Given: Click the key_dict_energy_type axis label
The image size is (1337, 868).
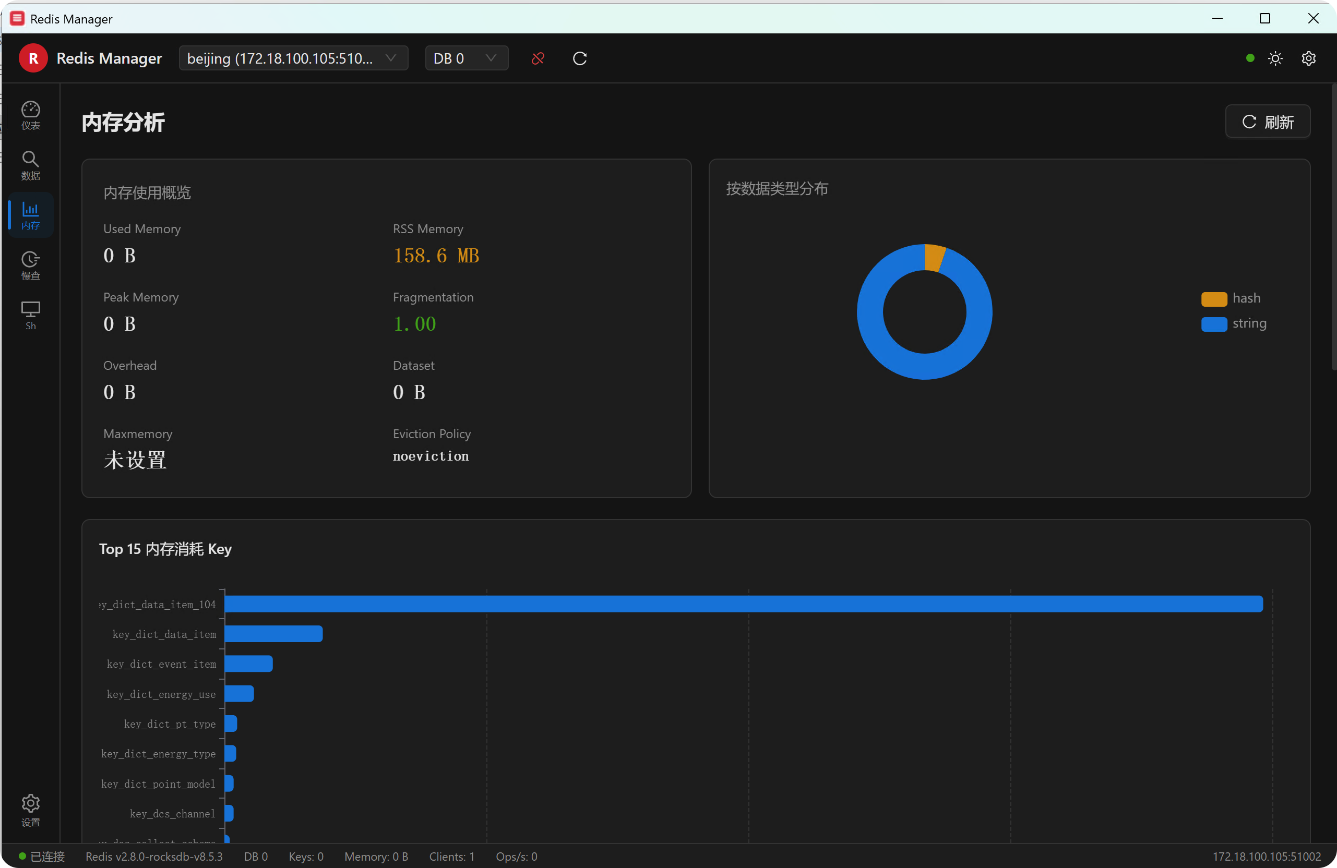Looking at the screenshot, I should click(x=159, y=754).
